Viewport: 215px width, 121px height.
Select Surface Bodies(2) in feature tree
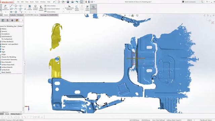pyautogui.click(x=7, y=42)
